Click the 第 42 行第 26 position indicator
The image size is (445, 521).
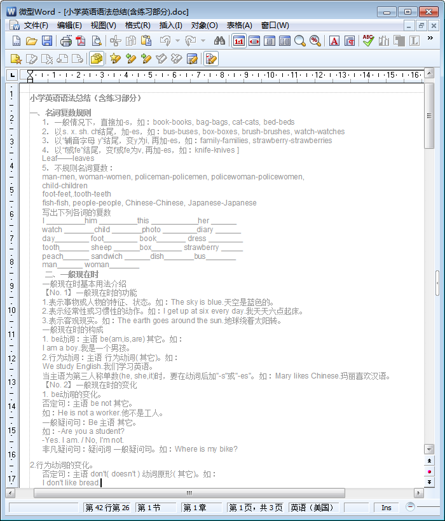107,508
